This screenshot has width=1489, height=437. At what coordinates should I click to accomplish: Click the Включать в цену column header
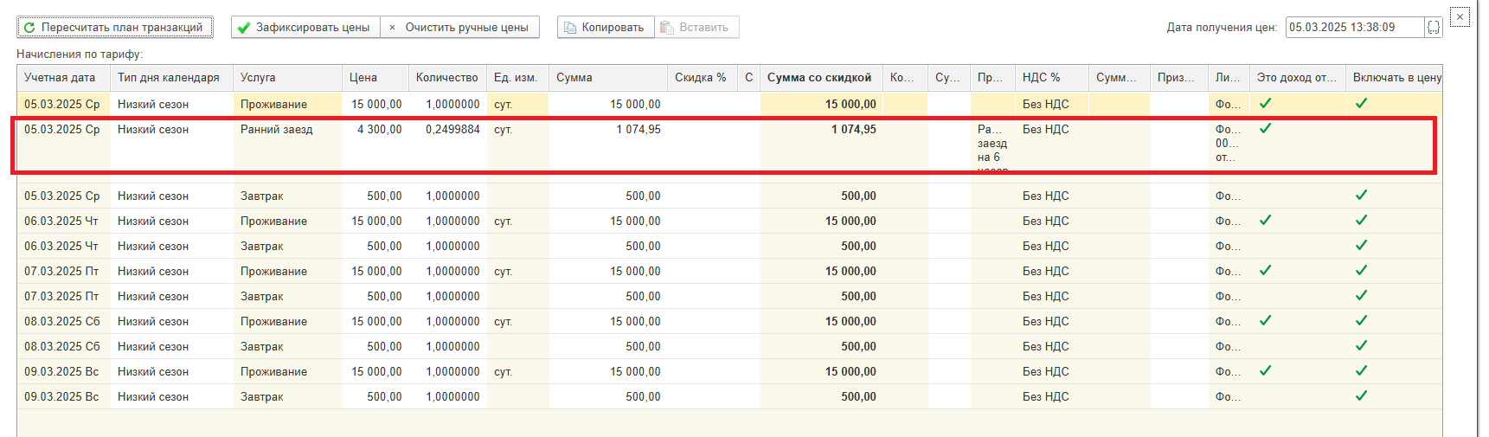coord(1394,77)
